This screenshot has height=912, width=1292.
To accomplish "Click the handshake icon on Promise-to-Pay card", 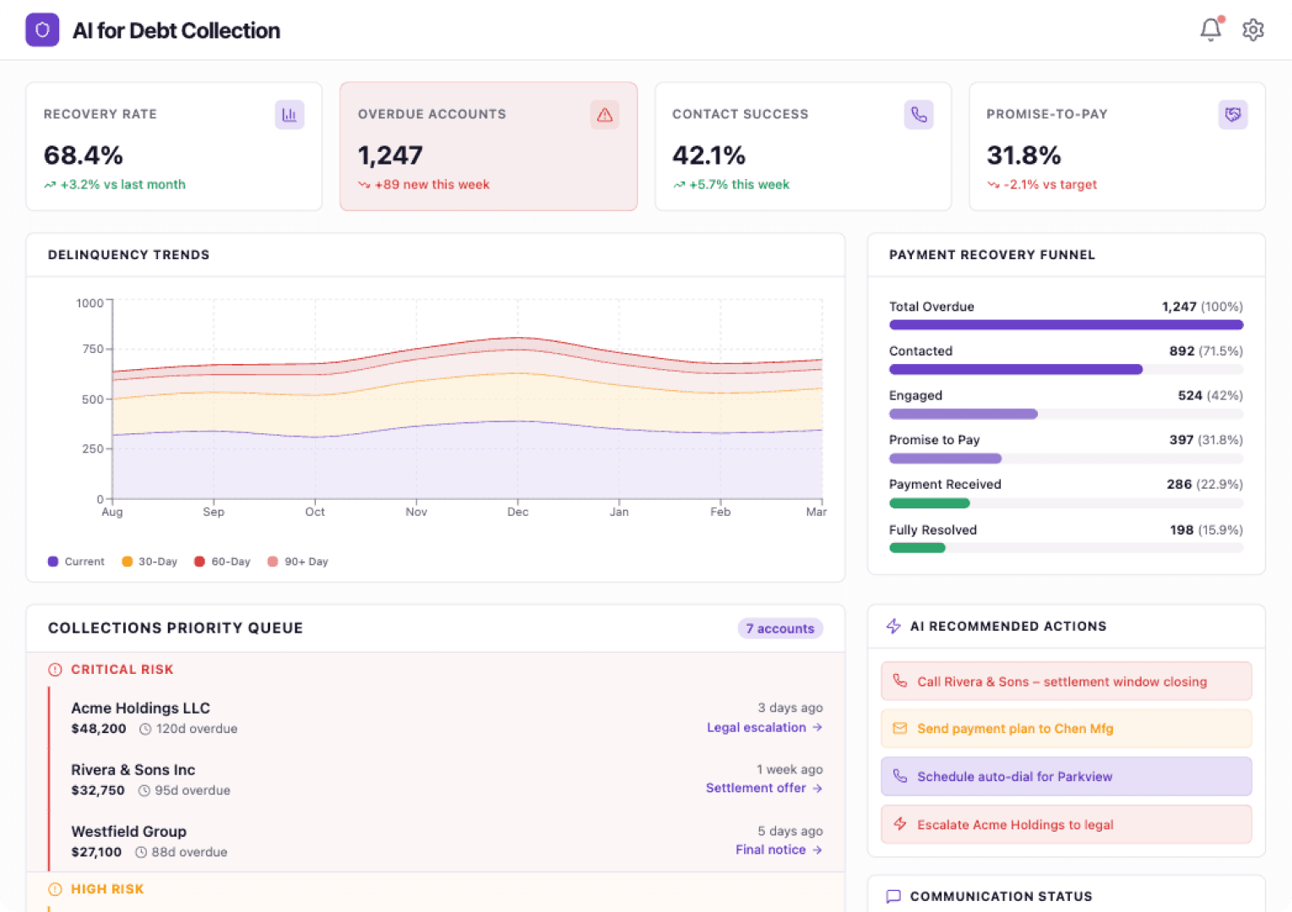I will (1233, 114).
